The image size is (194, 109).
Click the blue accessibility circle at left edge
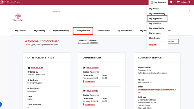tap(1, 104)
